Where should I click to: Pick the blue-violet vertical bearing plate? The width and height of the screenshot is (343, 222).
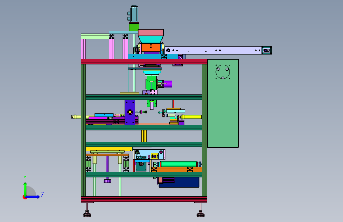(x=130, y=112)
